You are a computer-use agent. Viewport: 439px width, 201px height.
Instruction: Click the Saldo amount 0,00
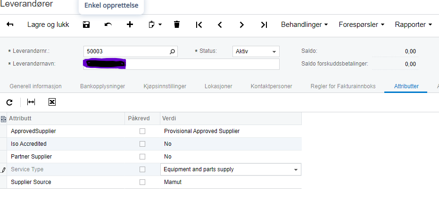click(x=410, y=51)
